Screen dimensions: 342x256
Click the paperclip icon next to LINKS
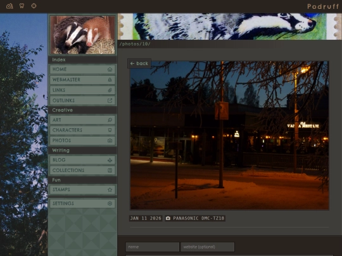[x=110, y=90]
